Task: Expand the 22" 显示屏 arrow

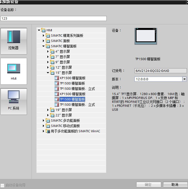Action: click(48, 115)
